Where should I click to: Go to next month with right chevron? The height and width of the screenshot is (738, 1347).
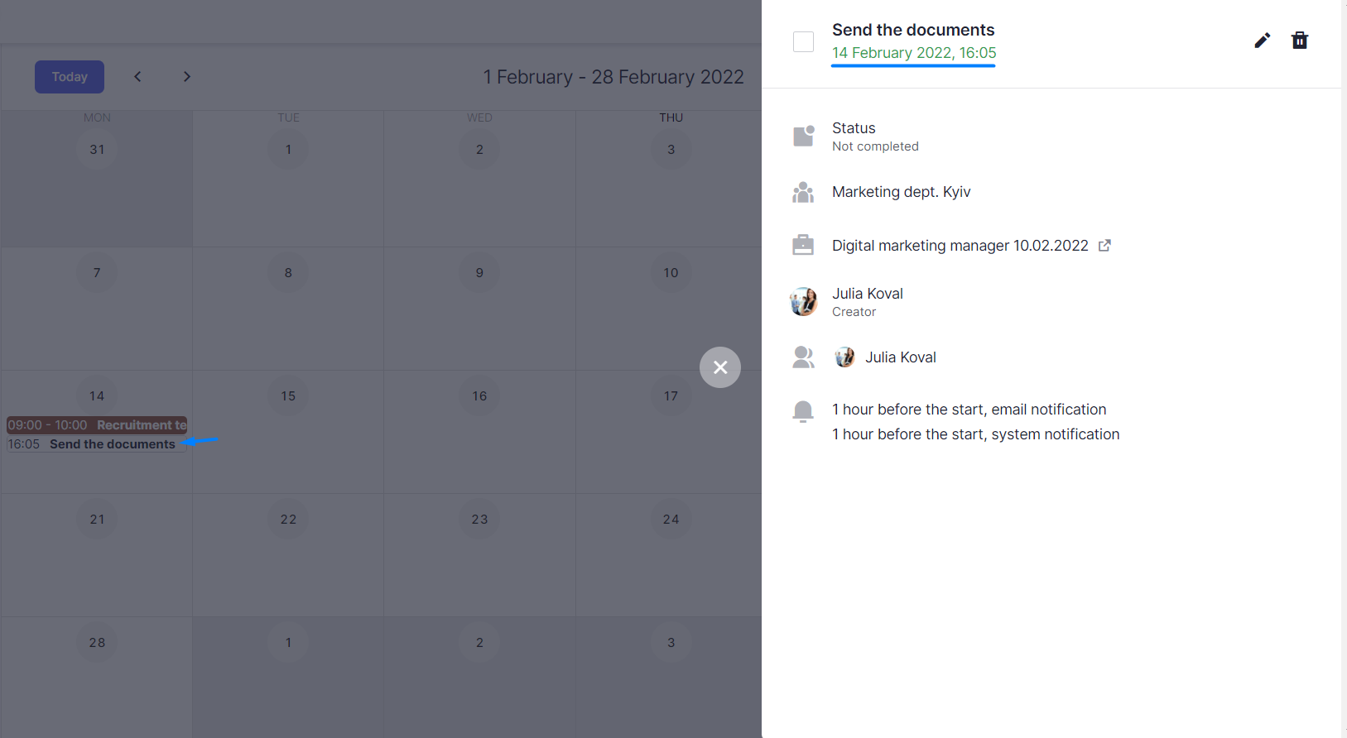tap(187, 77)
